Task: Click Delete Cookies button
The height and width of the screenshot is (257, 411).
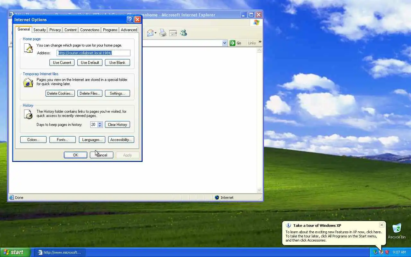Action: click(60, 93)
